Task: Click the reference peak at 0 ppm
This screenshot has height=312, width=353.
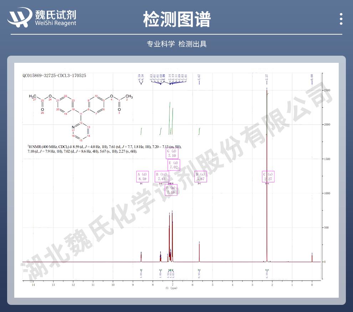Action: pos(312,257)
